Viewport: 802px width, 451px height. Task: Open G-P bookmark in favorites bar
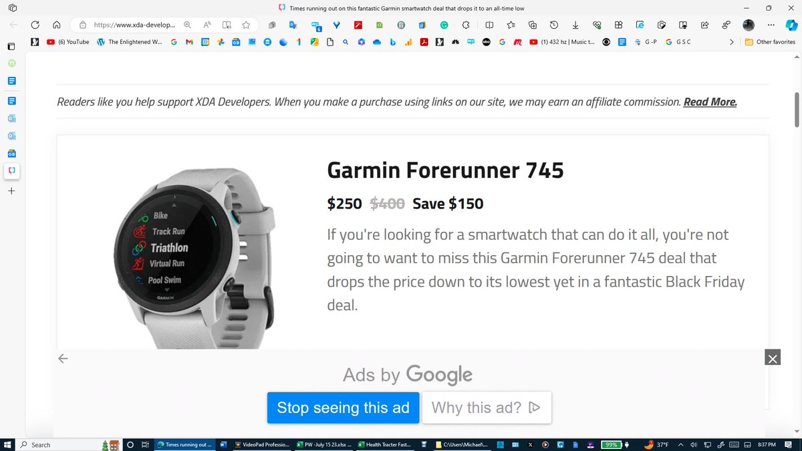646,42
